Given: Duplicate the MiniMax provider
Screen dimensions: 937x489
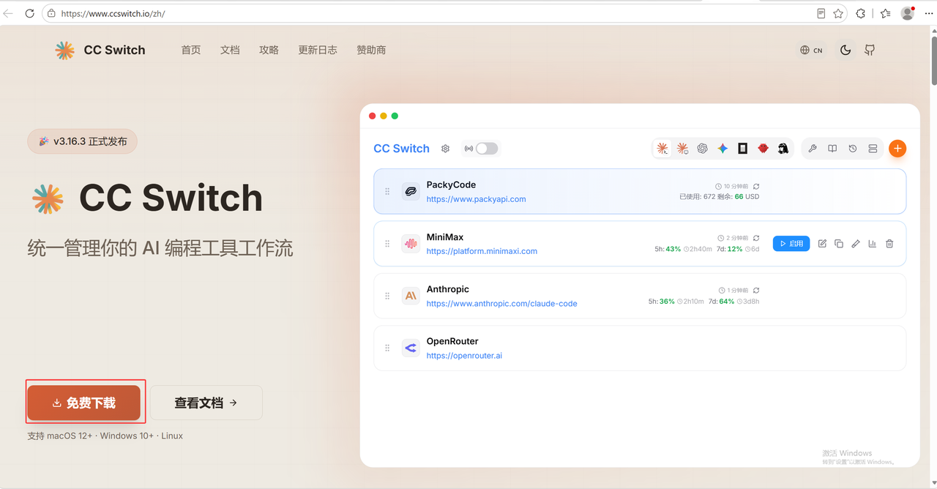Looking at the screenshot, I should pos(839,244).
